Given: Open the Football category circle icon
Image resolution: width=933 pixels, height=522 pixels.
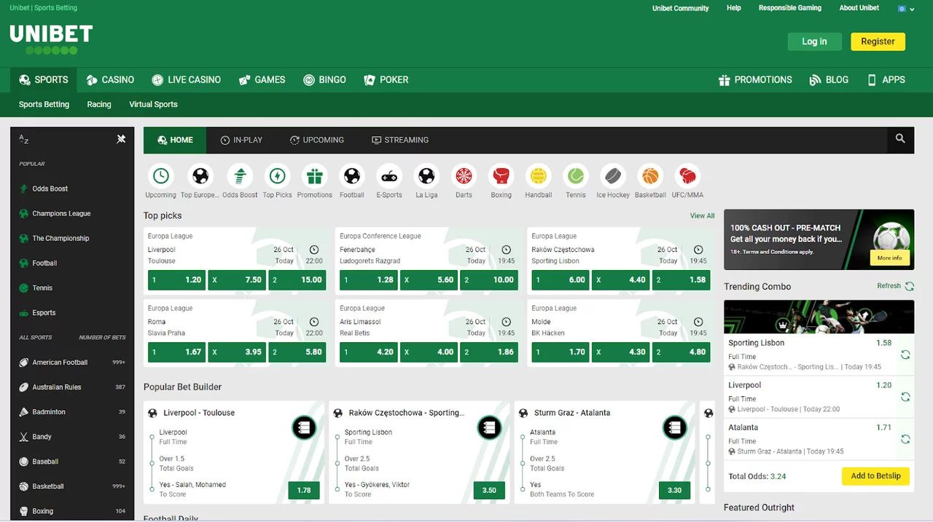Looking at the screenshot, I should coord(351,175).
